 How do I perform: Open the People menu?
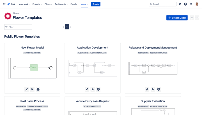coord(74,4)
